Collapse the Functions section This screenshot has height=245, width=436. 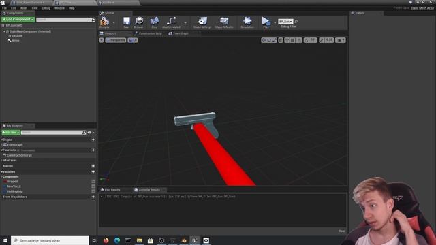click(x=1, y=150)
